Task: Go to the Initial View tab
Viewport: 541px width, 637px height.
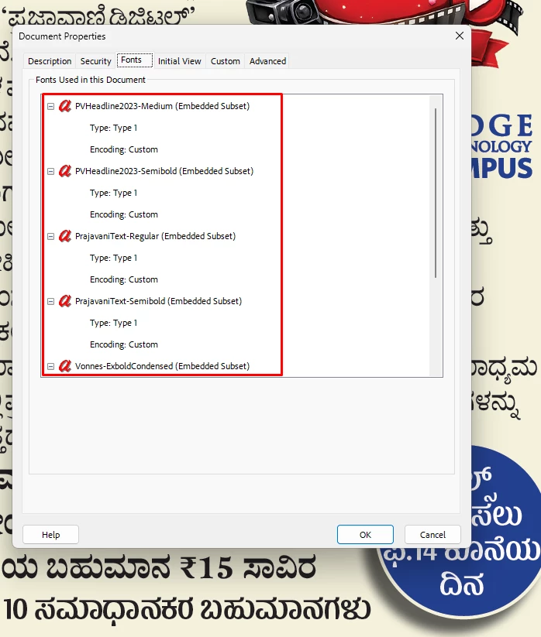Action: coord(179,61)
